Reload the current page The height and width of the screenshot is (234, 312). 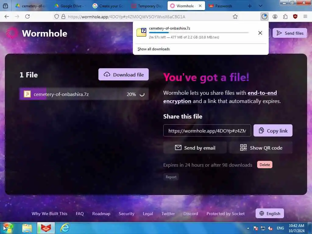(x=27, y=16)
